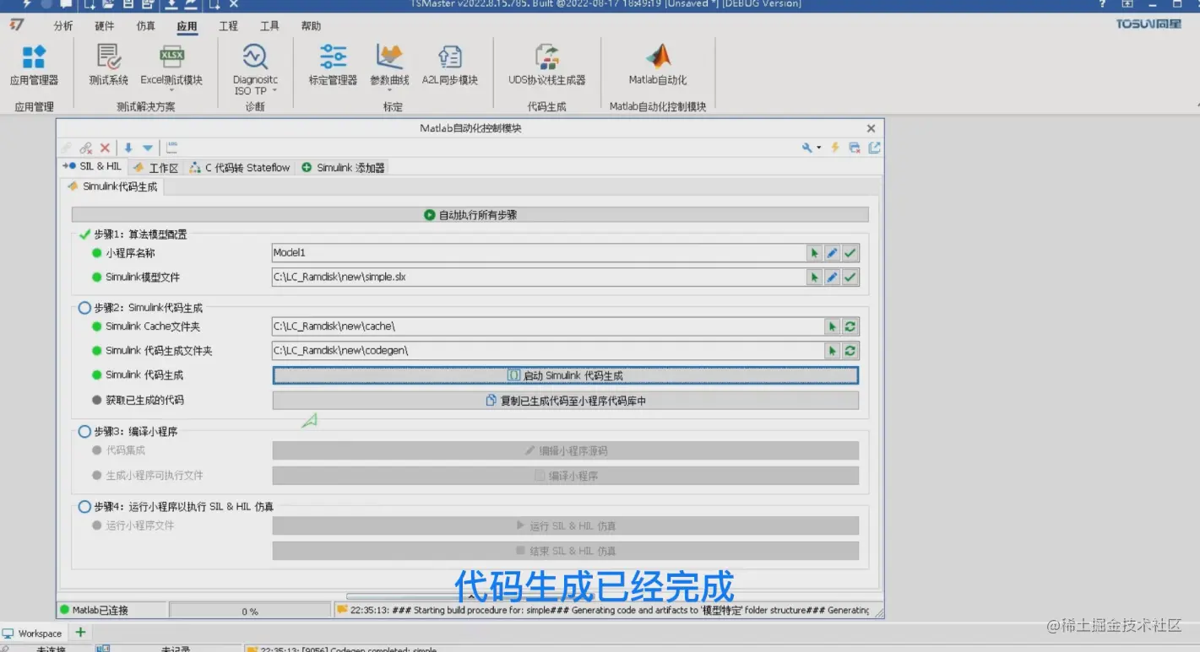Screen dimensions: 1200x652
Task: Select the Simulink代码生成 sub-tab
Action: point(112,186)
